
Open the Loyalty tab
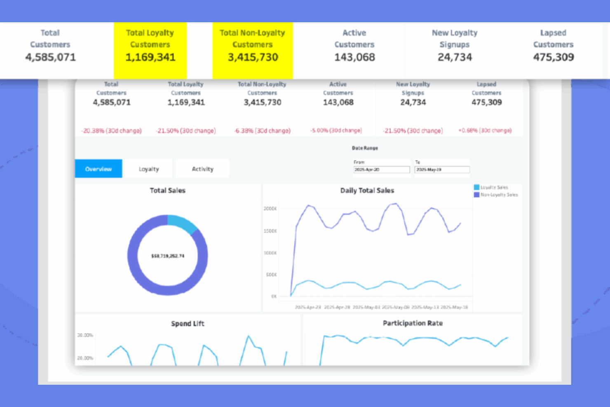tap(149, 169)
